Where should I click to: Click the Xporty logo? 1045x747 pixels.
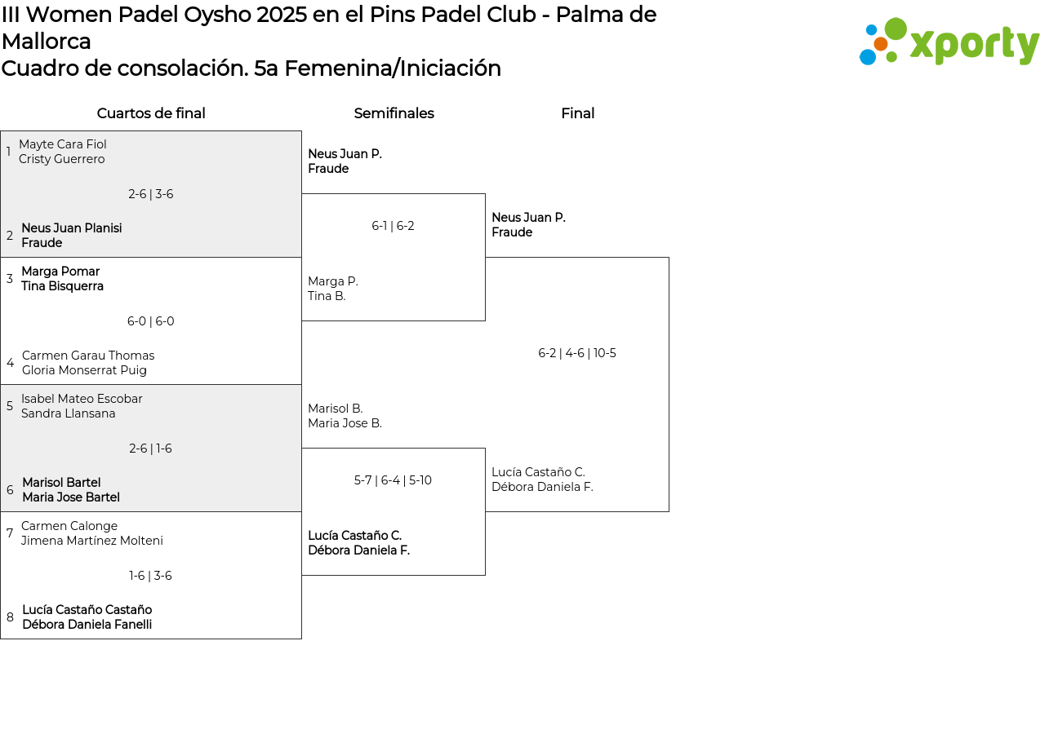(949, 42)
